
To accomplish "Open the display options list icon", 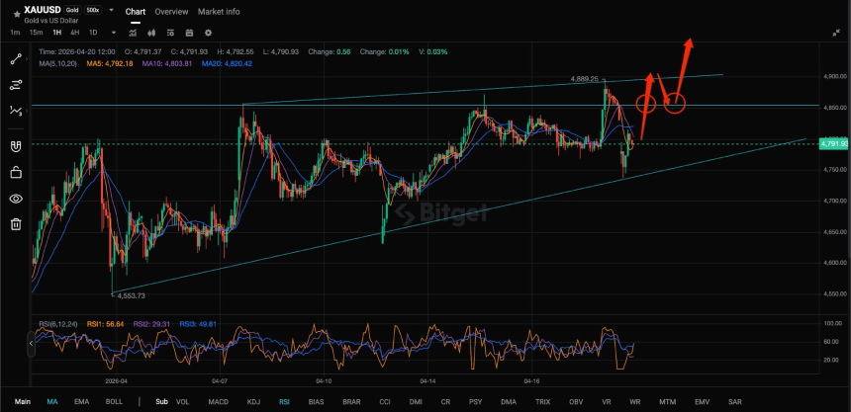I will (x=170, y=33).
